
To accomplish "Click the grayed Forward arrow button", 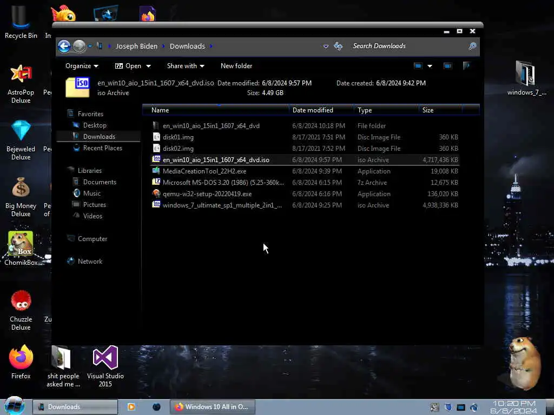I will click(79, 46).
